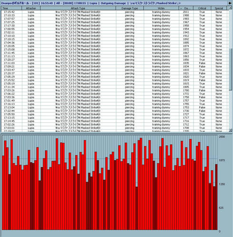Click the scroll down arrow of the table
This screenshot has height=237, width=233.
(230, 130)
